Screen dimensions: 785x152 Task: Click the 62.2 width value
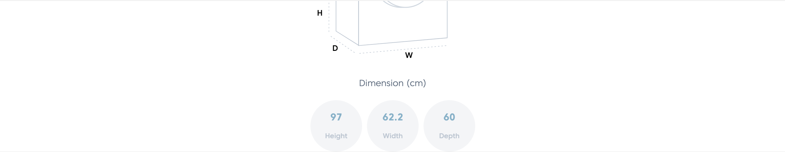pyautogui.click(x=392, y=117)
